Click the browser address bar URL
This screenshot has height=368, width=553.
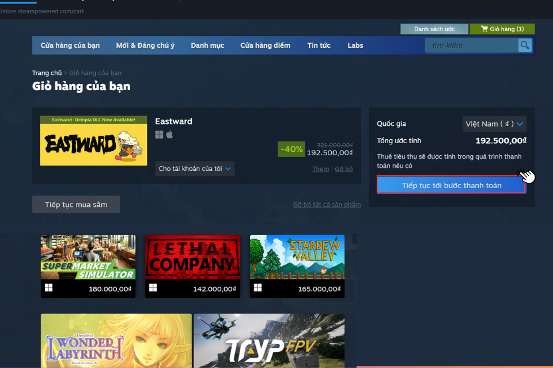click(x=42, y=11)
